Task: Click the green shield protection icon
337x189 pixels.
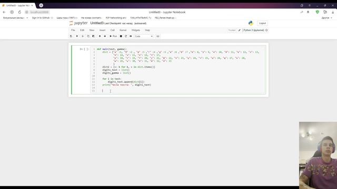Action: (318, 12)
